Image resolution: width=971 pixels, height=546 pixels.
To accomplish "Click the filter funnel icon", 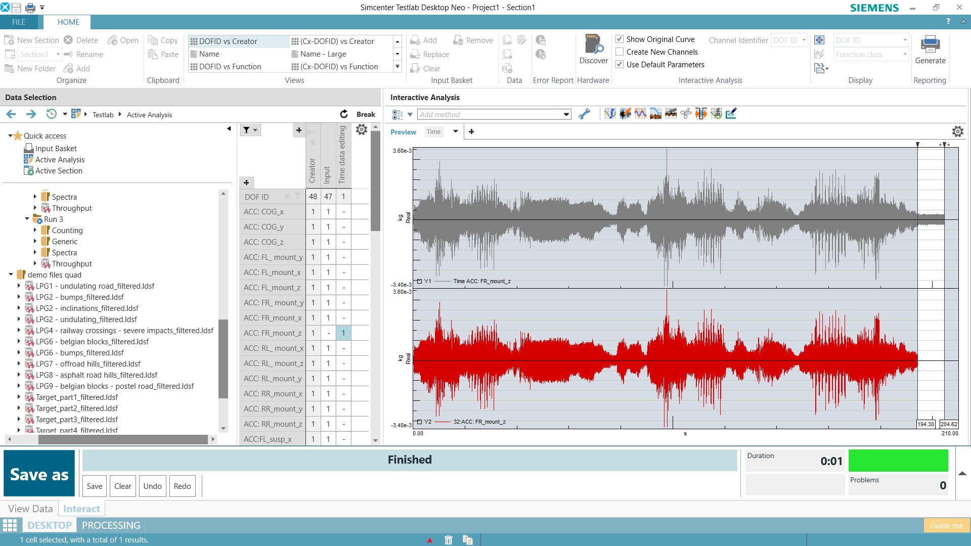I will [246, 130].
